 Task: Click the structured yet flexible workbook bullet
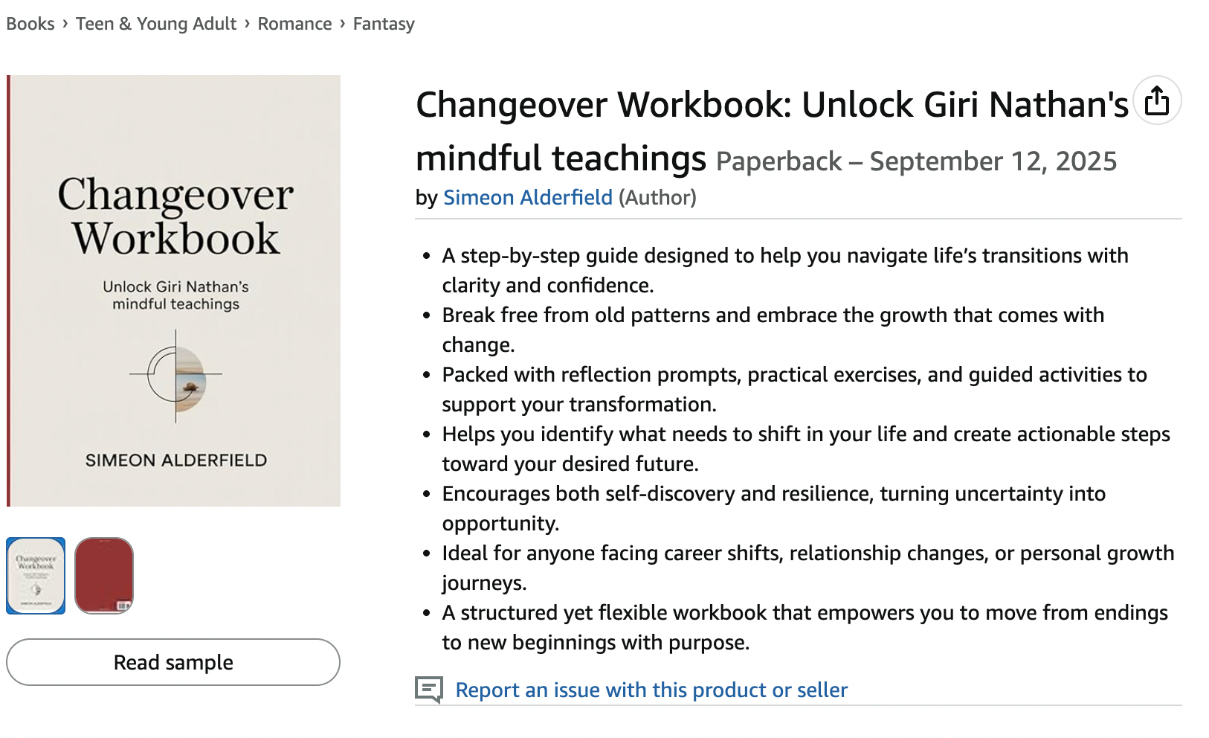click(805, 627)
